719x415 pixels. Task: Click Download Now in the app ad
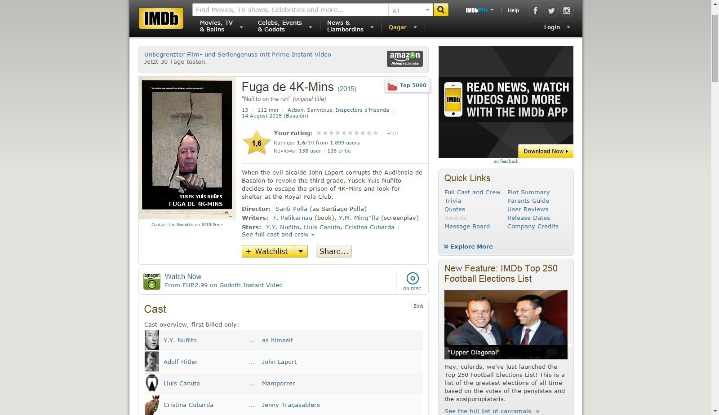tap(546, 151)
